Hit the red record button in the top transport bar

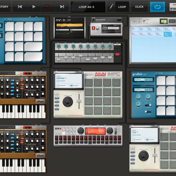pos(48,7)
